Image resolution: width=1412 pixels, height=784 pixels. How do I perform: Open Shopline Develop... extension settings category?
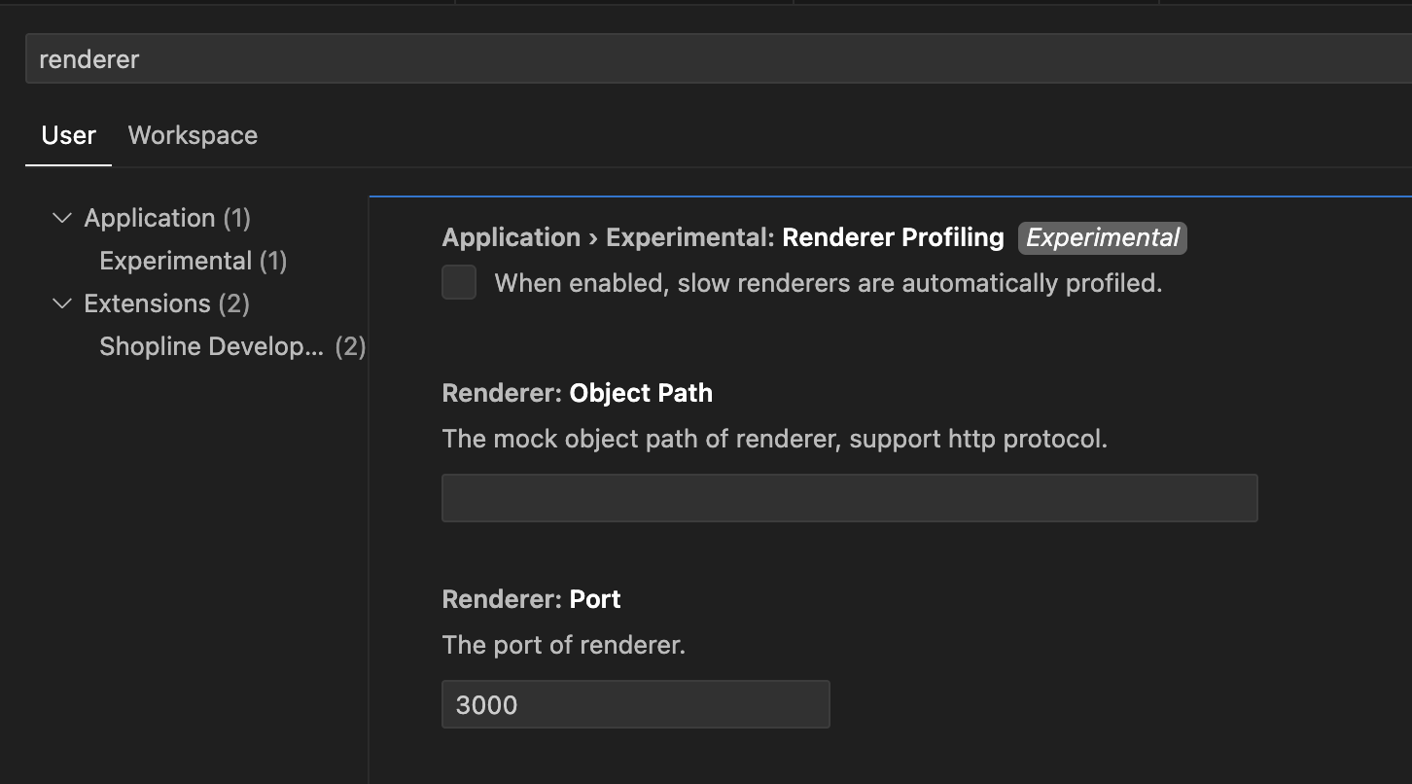pyautogui.click(x=211, y=346)
